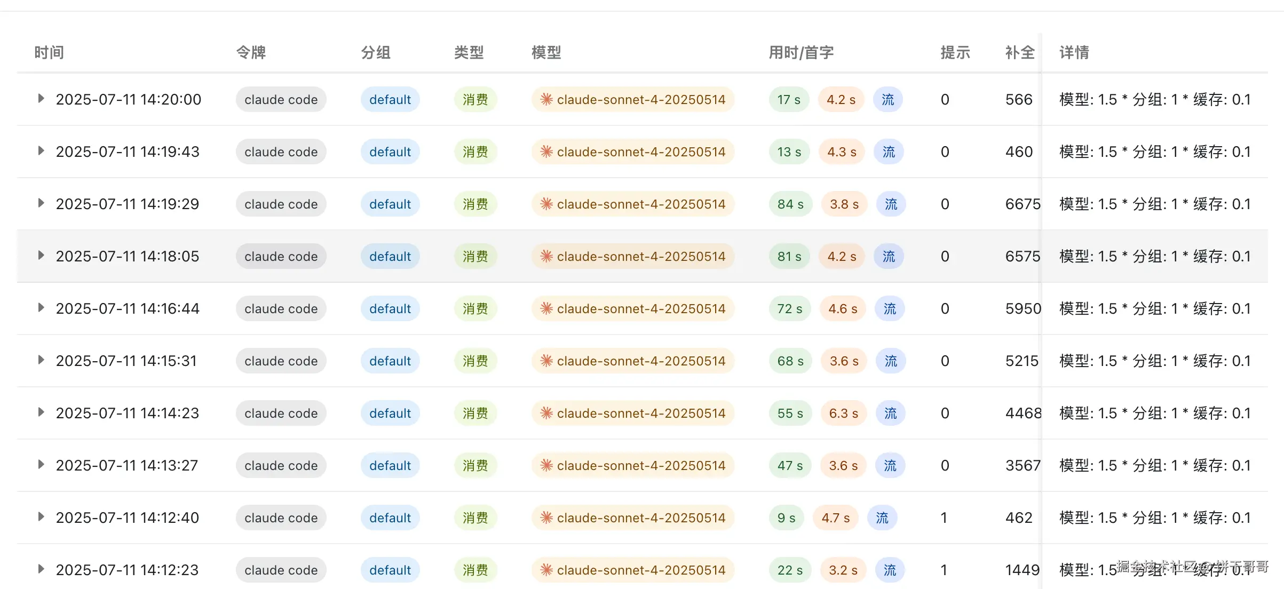1284x589 pixels.
Task: Click the 用时/首字 column header
Action: tap(800, 52)
